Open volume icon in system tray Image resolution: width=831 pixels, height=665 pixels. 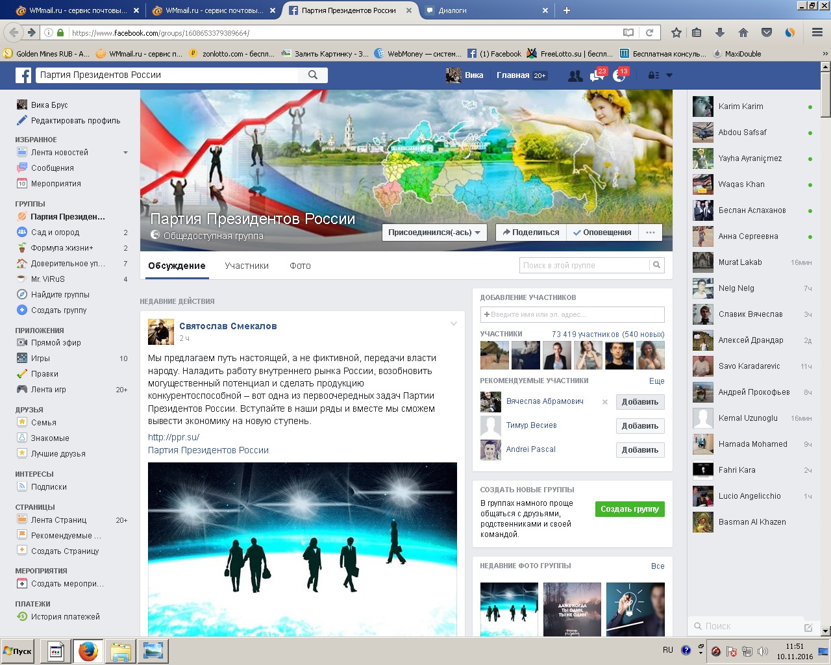(763, 651)
